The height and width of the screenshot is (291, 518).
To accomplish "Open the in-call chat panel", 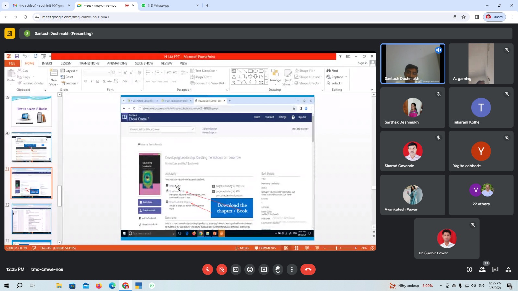I will pos(495,269).
